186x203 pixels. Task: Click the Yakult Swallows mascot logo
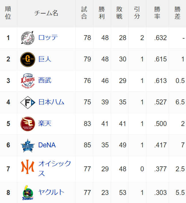coord(28,193)
